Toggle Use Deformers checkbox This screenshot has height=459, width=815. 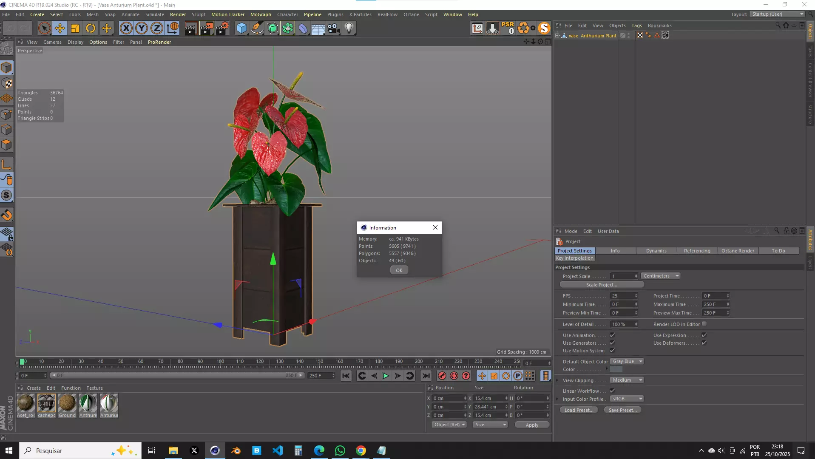(704, 343)
